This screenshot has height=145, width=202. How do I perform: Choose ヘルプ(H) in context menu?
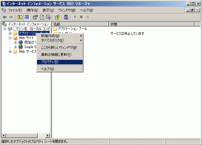tap(60, 69)
